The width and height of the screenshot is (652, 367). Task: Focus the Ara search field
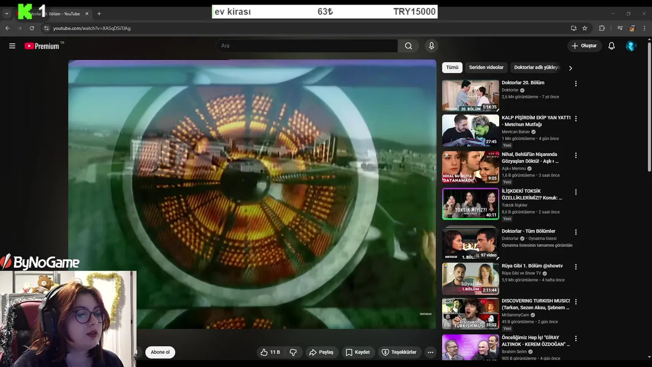coord(307,46)
